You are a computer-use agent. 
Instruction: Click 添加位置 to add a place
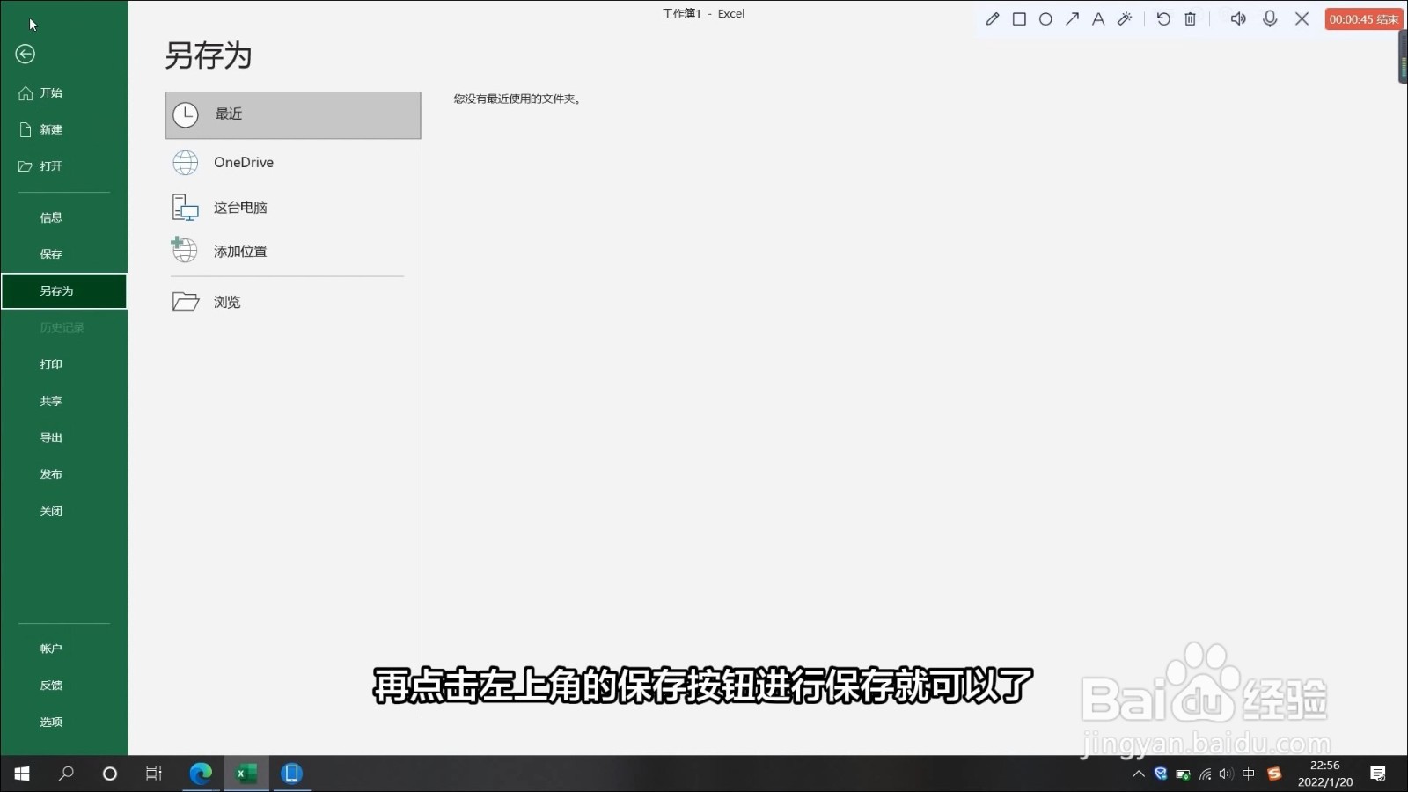click(293, 252)
